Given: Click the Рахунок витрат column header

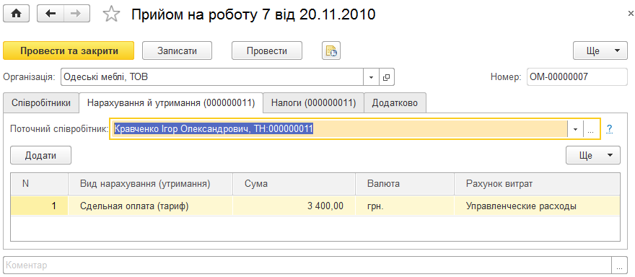Looking at the screenshot, I should click(x=537, y=184).
